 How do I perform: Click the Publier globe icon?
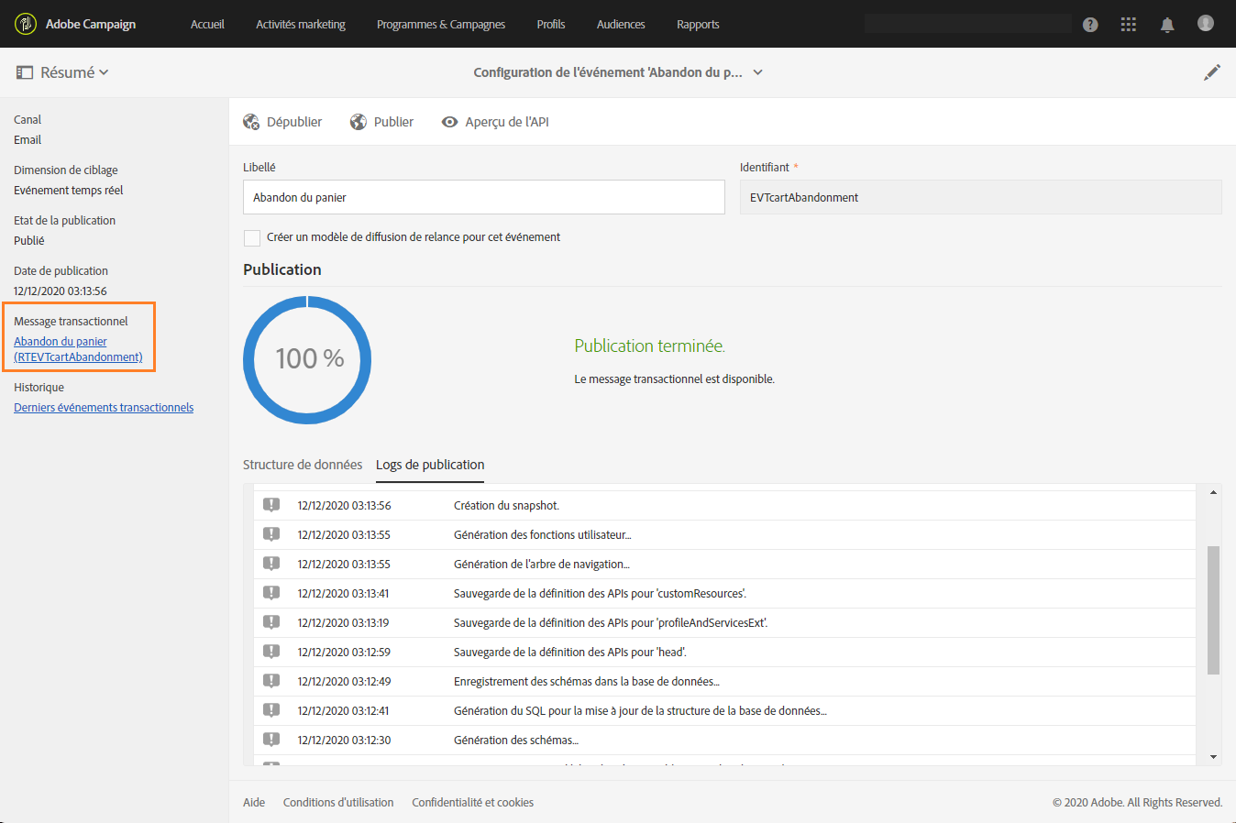(359, 122)
